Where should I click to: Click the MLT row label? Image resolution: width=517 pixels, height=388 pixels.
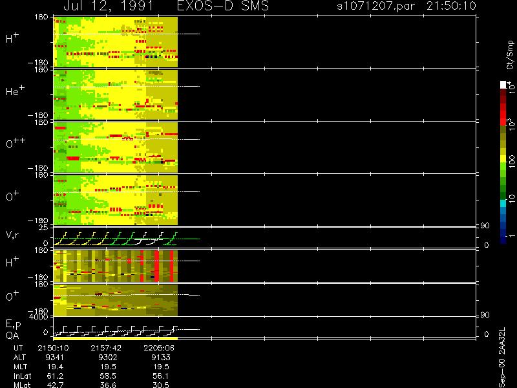(20, 367)
